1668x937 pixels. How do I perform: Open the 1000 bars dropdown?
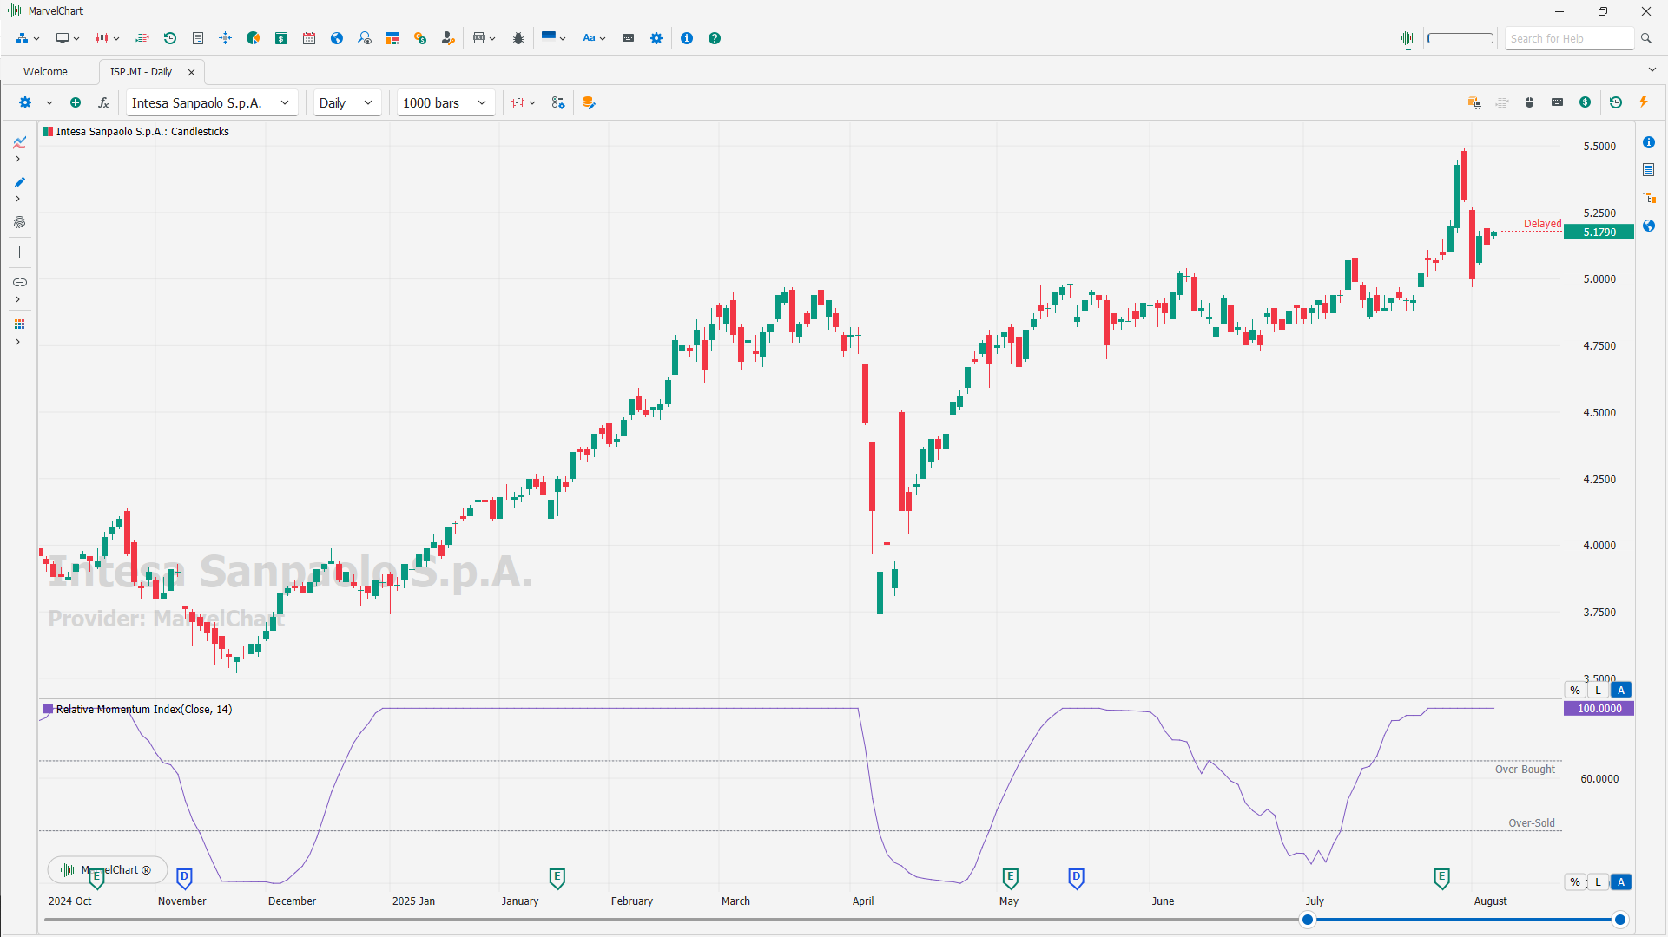click(x=445, y=102)
